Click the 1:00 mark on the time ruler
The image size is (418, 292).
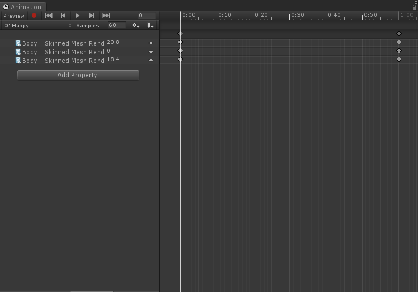point(407,15)
